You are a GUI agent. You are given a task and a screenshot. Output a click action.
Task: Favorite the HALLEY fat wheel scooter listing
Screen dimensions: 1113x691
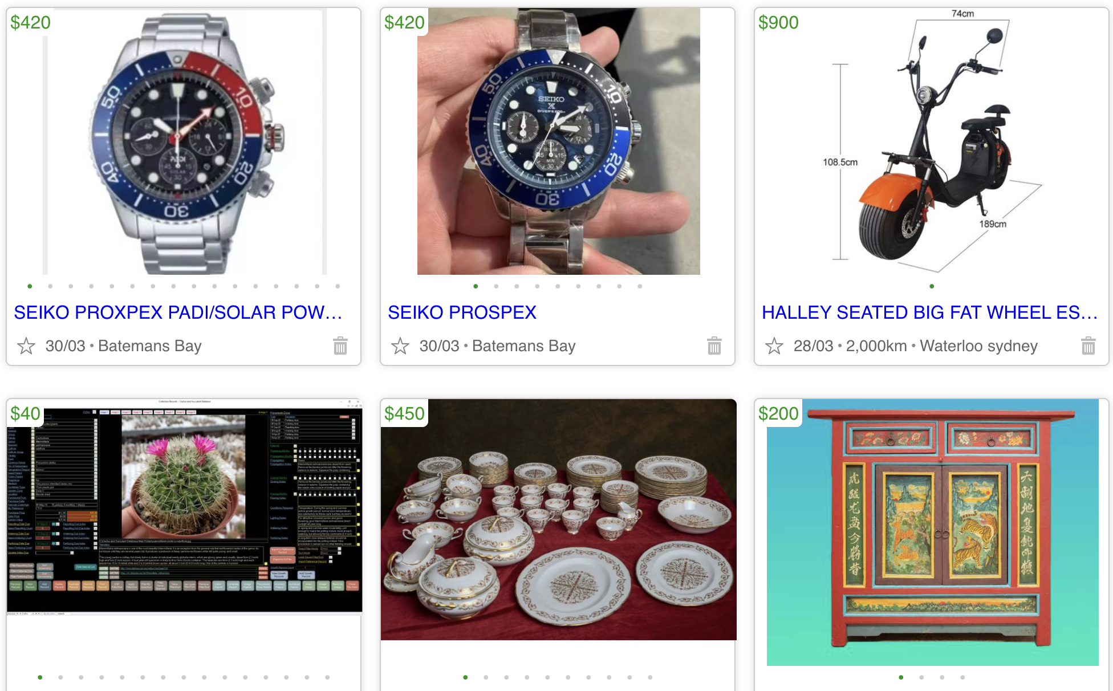[x=774, y=346]
